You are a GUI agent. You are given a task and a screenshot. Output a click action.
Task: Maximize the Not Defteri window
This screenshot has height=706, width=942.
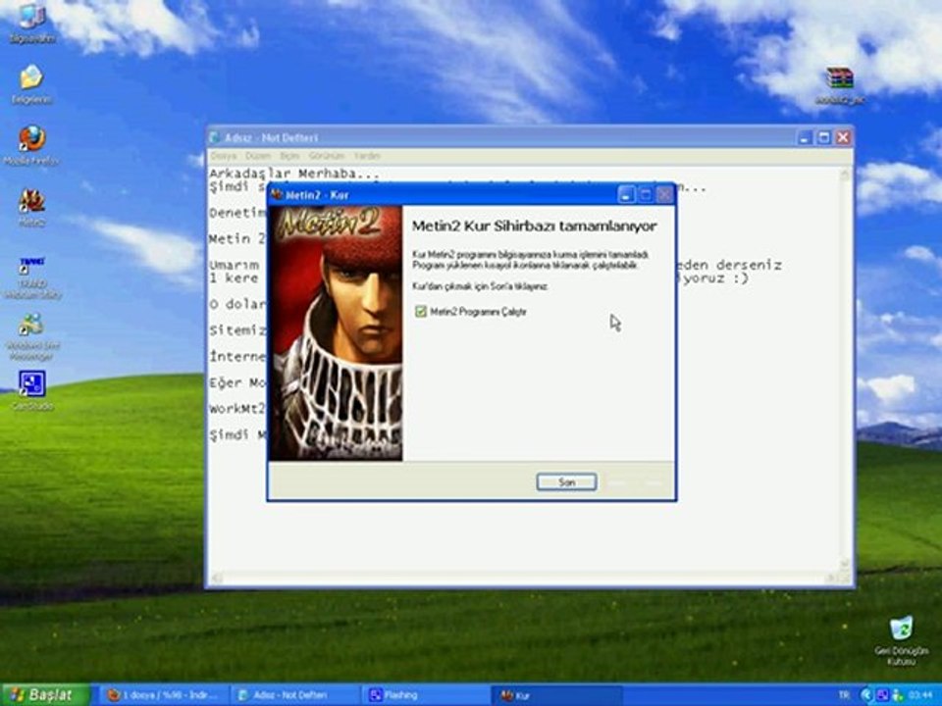[x=824, y=137]
